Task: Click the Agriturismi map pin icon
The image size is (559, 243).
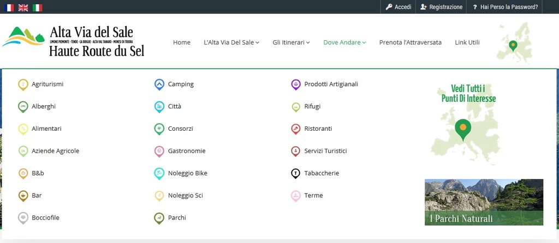Action: 23,84
